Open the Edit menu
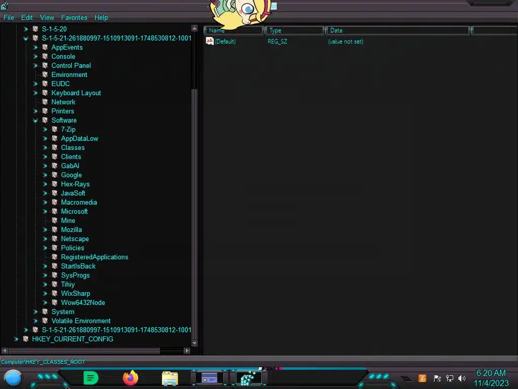The height and width of the screenshot is (389, 518). [x=27, y=17]
